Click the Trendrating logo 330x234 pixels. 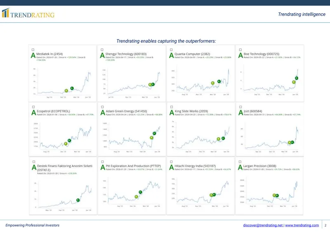click(x=28, y=13)
